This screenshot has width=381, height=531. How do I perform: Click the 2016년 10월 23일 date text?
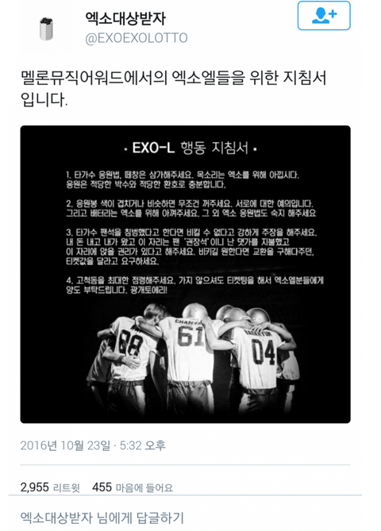point(65,445)
